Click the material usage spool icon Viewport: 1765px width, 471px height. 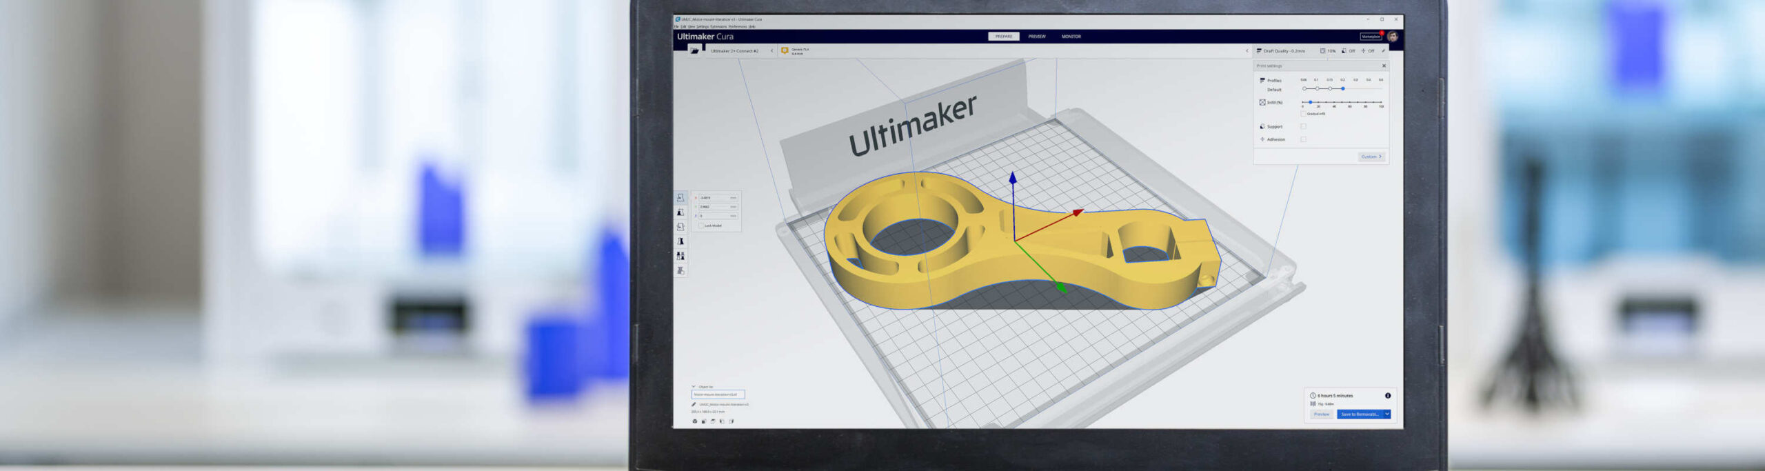(x=1313, y=404)
